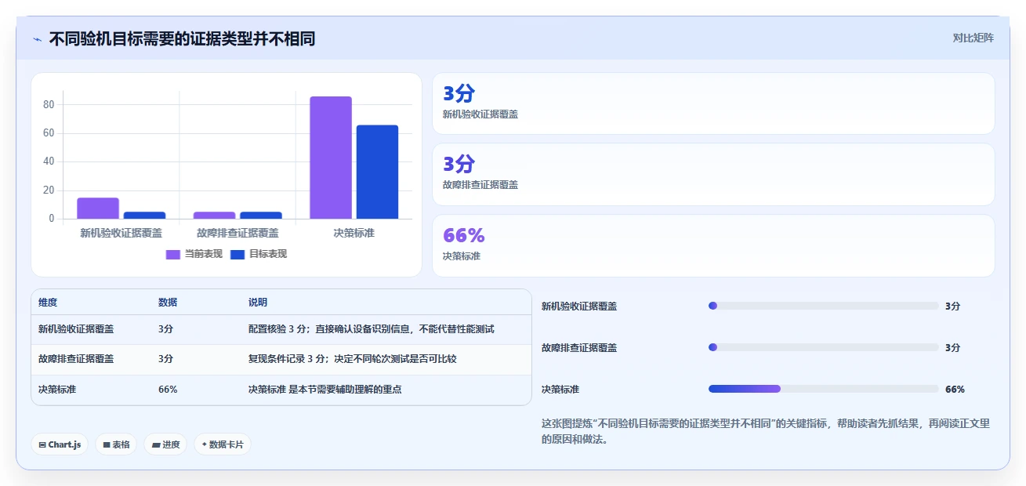The width and height of the screenshot is (1026, 486).
Task: Toggle the 目标表现 legend swatch
Action: point(237,254)
